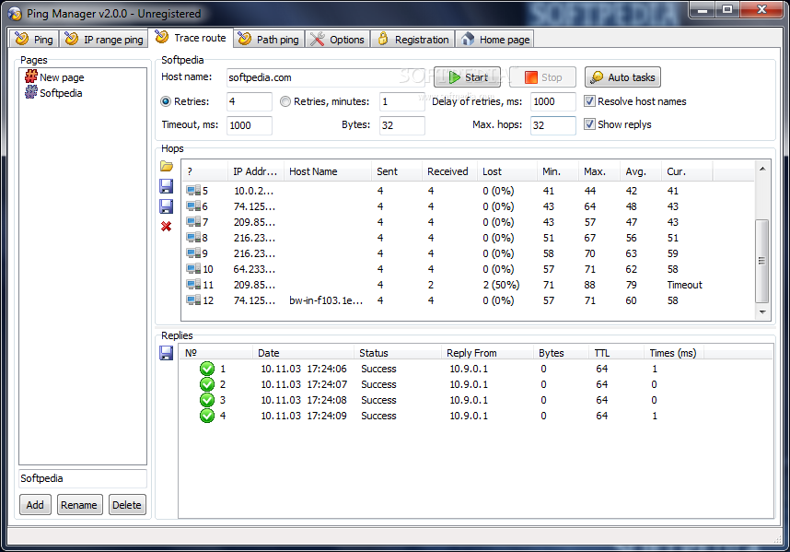Click the Lost column header in Hops

tap(506, 171)
